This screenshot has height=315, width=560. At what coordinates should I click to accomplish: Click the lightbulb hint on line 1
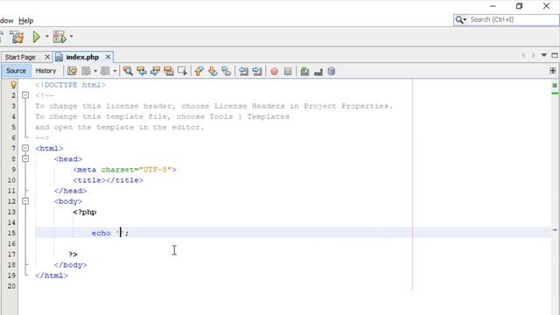click(x=13, y=85)
